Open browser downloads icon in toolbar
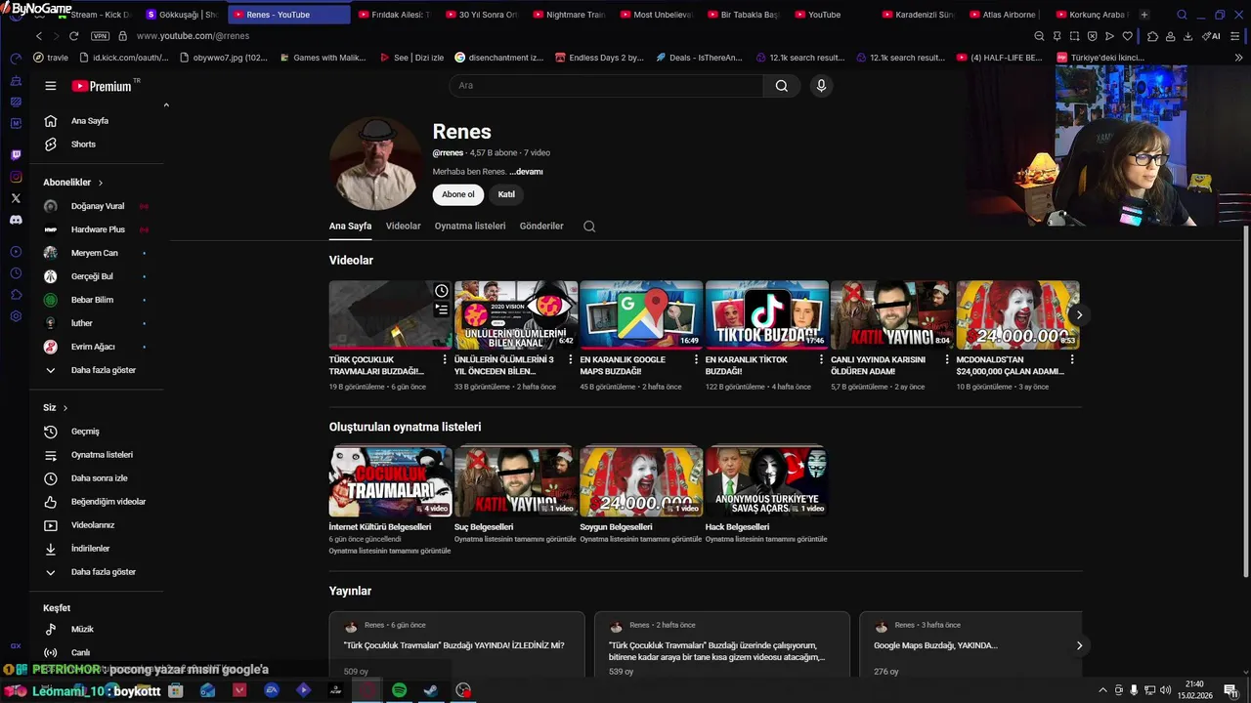This screenshot has height=703, width=1251. pos(1187,36)
